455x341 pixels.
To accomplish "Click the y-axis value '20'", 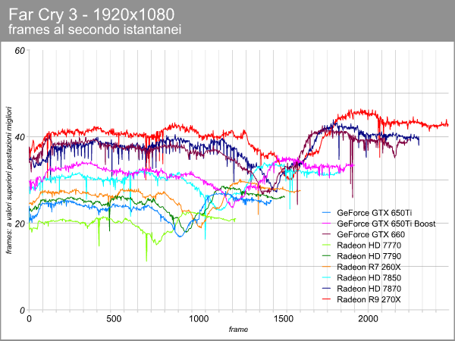I will click(x=20, y=224).
